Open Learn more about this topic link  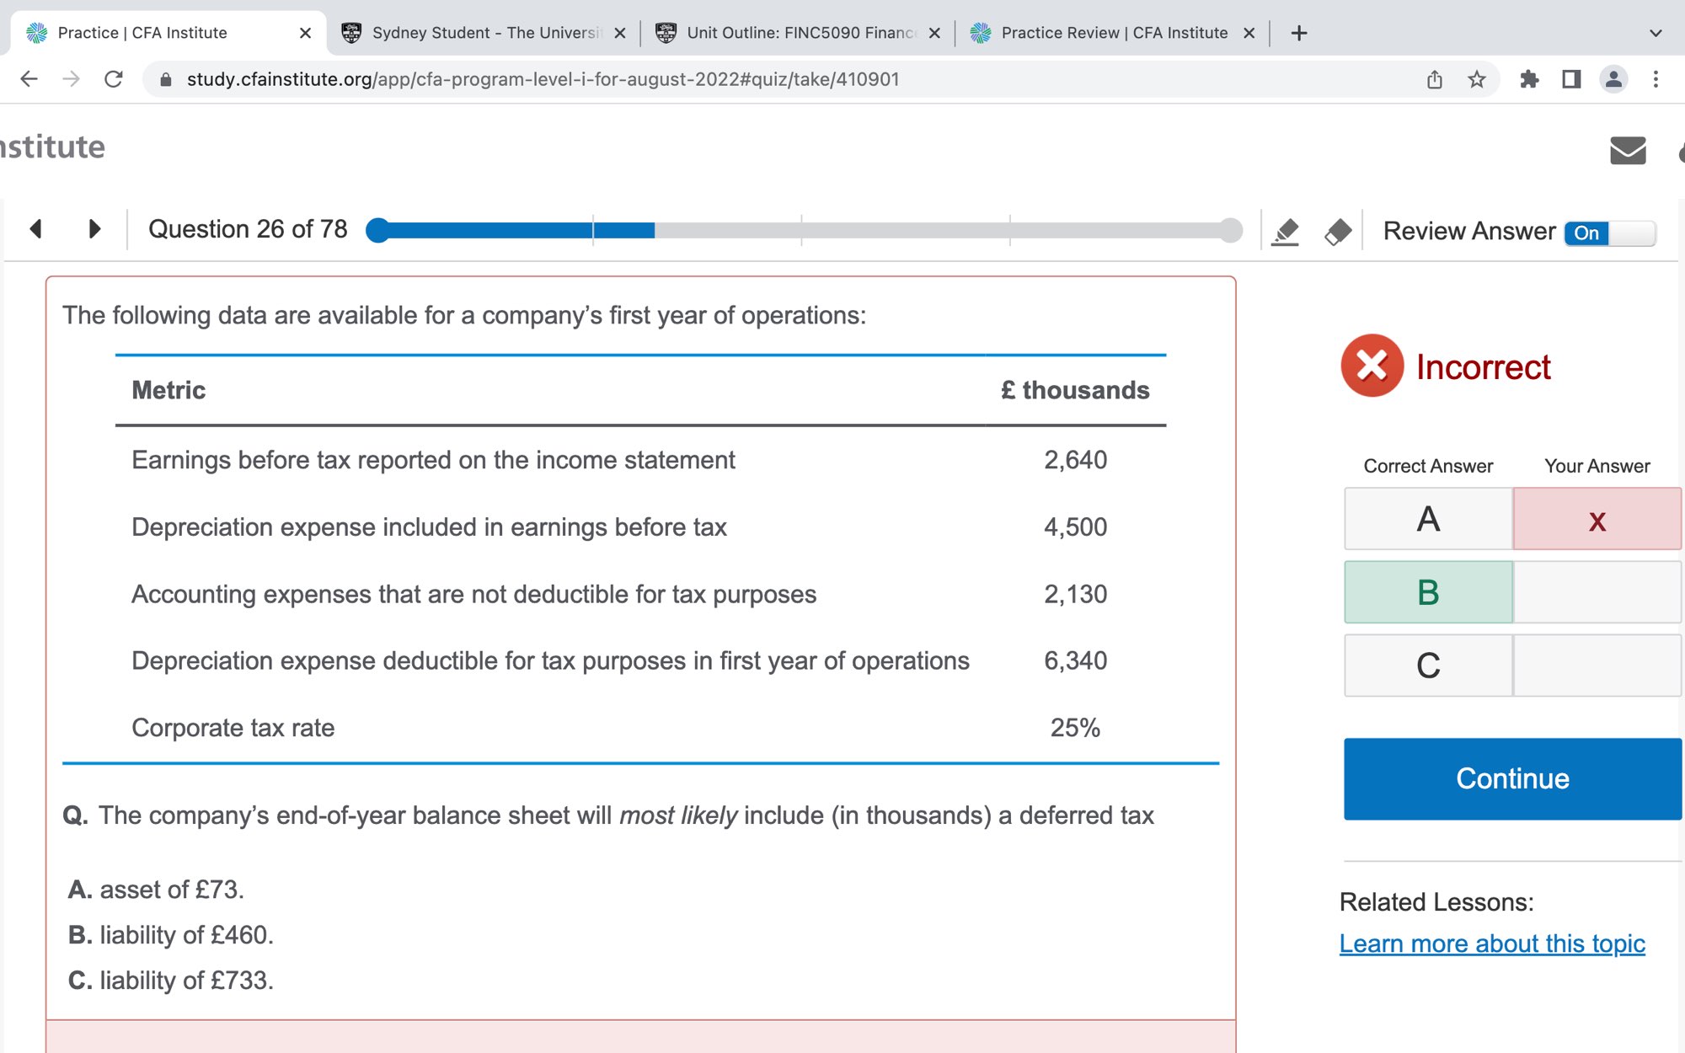pyautogui.click(x=1491, y=943)
